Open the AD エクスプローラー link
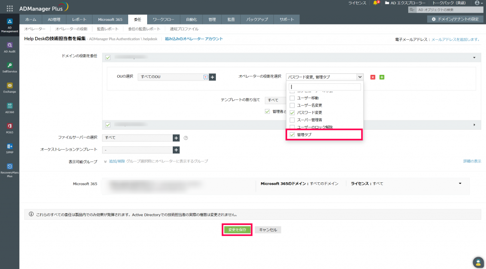Viewport: 486px width, 269px height. coord(405,3)
